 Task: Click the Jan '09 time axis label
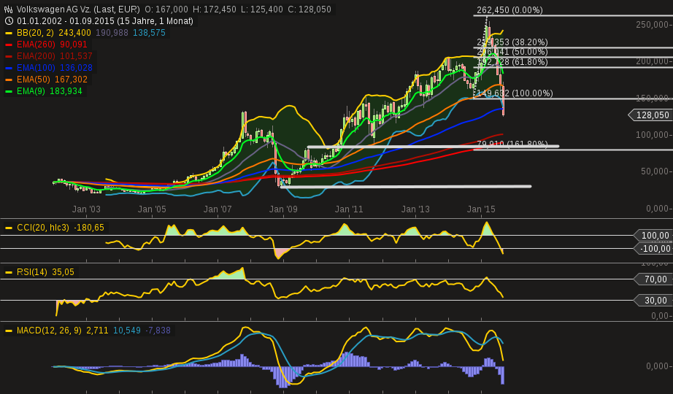tap(283, 209)
